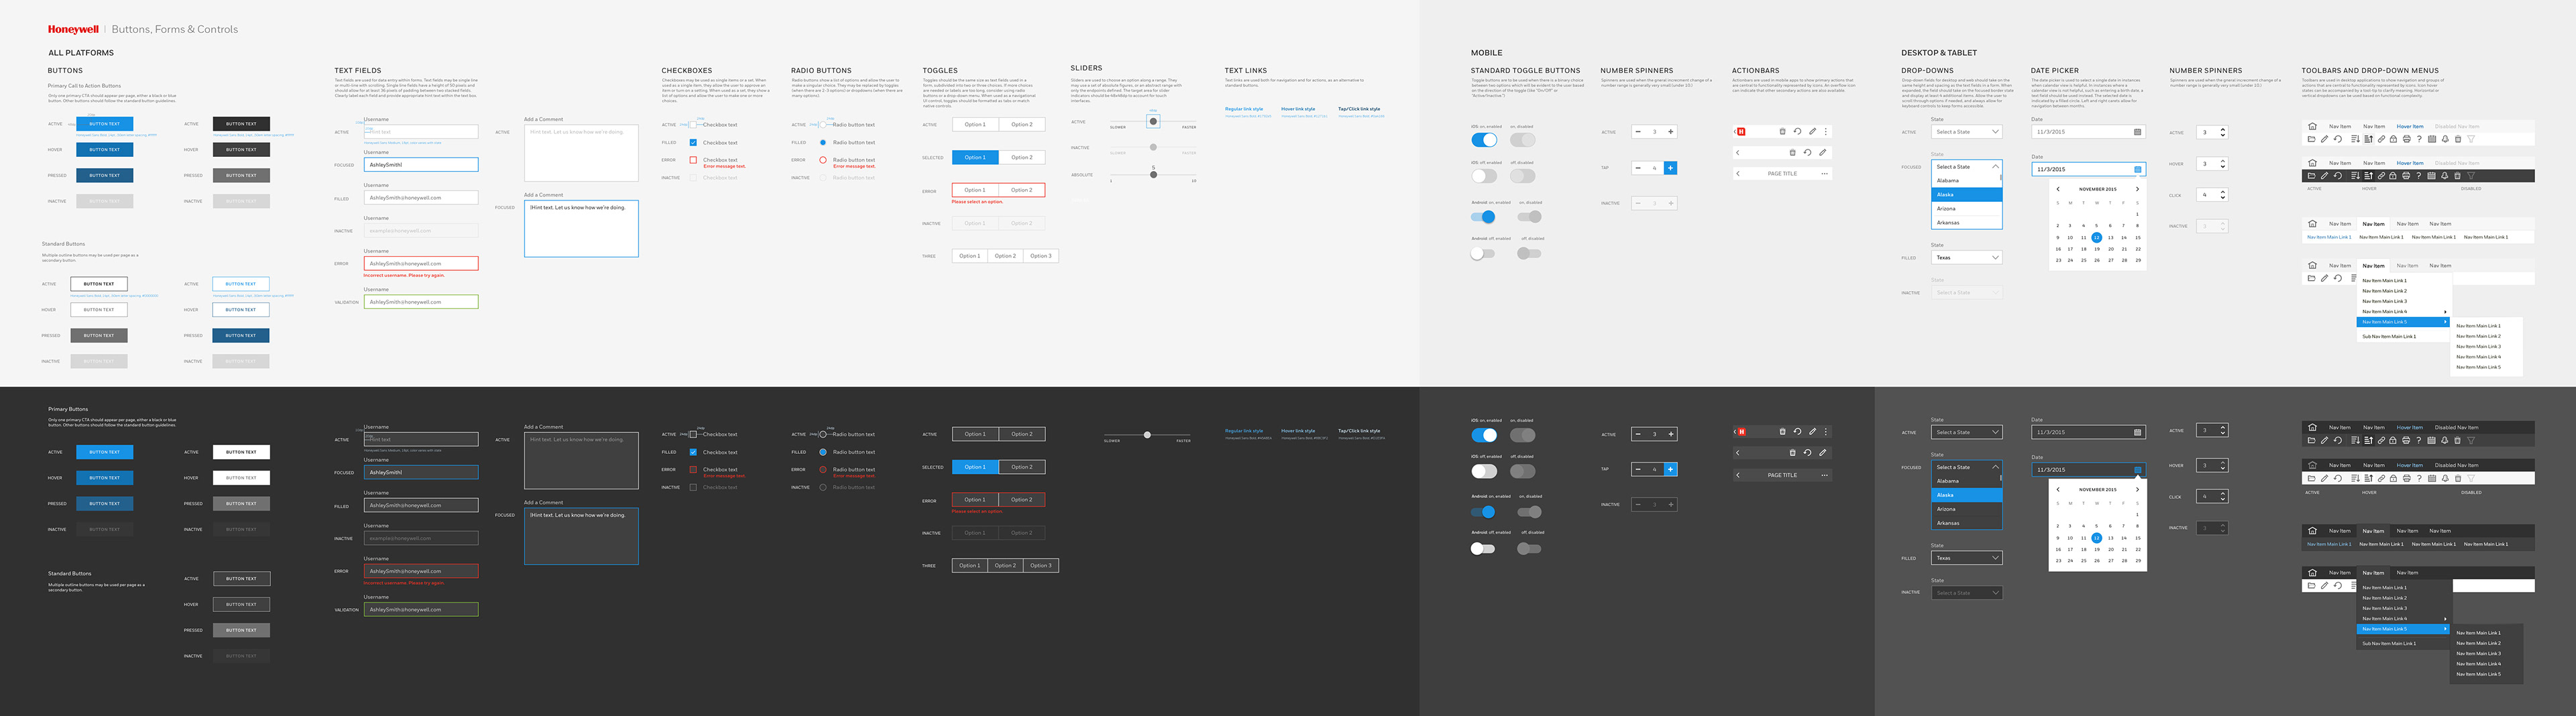
Task: Open vertical overflow dots in light logo actionbar
Action: tap(1826, 132)
